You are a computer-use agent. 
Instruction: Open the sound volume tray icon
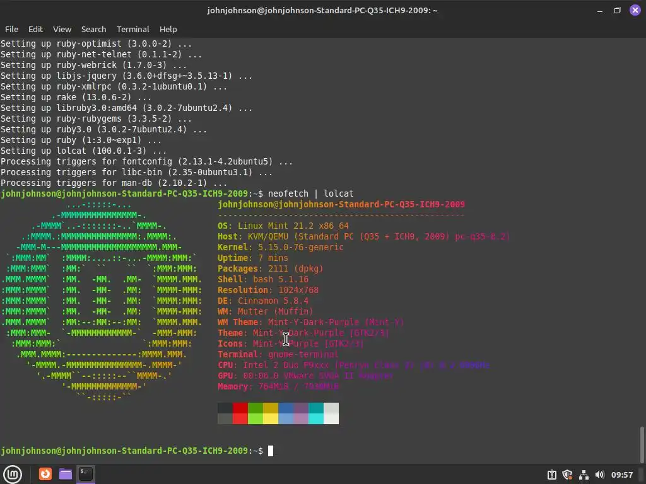[599, 475]
